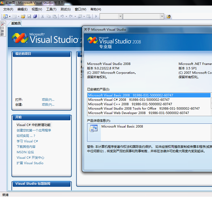Click the Visual Studio 标题新闻 panel header
The width and height of the screenshot is (212, 197).
coord(42,184)
